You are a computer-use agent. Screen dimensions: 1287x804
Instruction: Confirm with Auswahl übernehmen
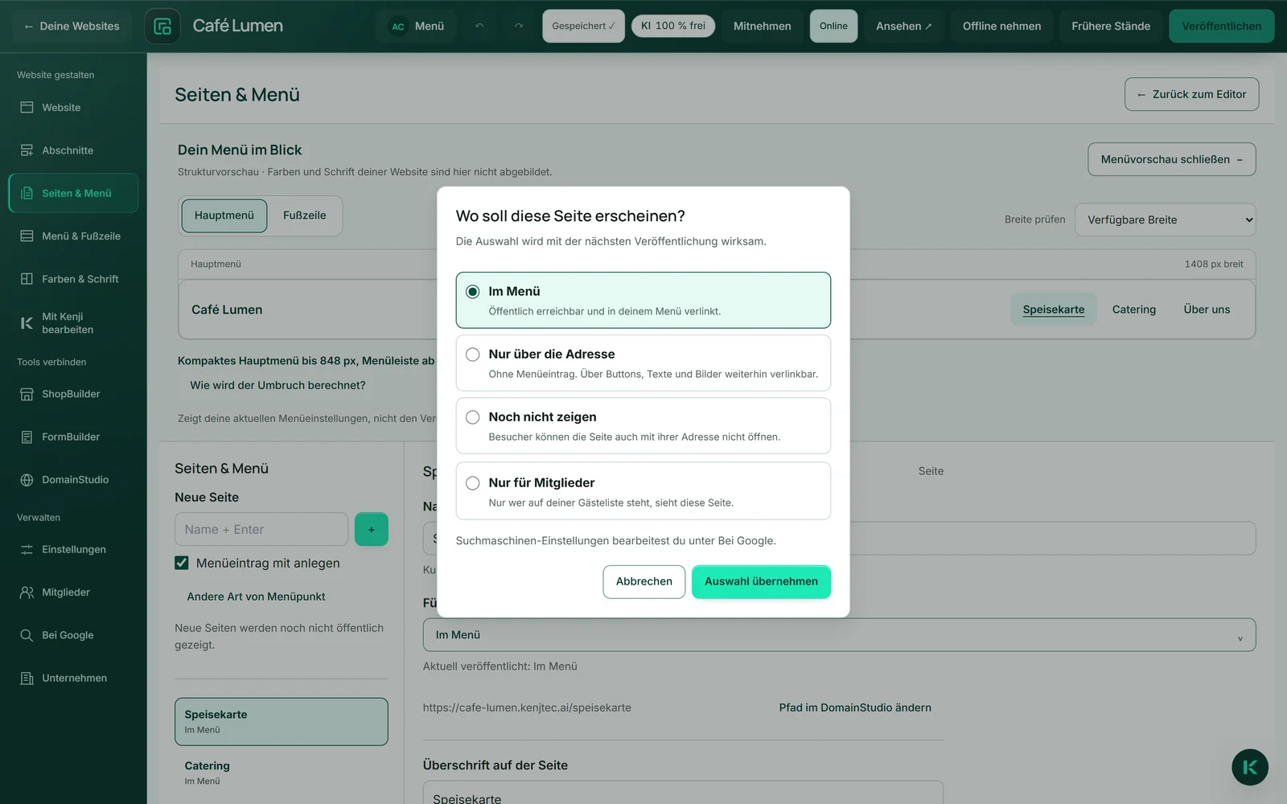[761, 581]
